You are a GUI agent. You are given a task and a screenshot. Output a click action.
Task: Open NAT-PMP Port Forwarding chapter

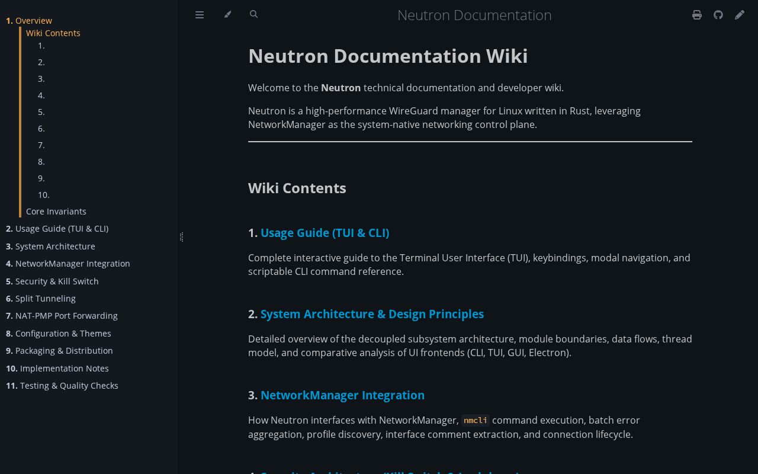coord(62,316)
